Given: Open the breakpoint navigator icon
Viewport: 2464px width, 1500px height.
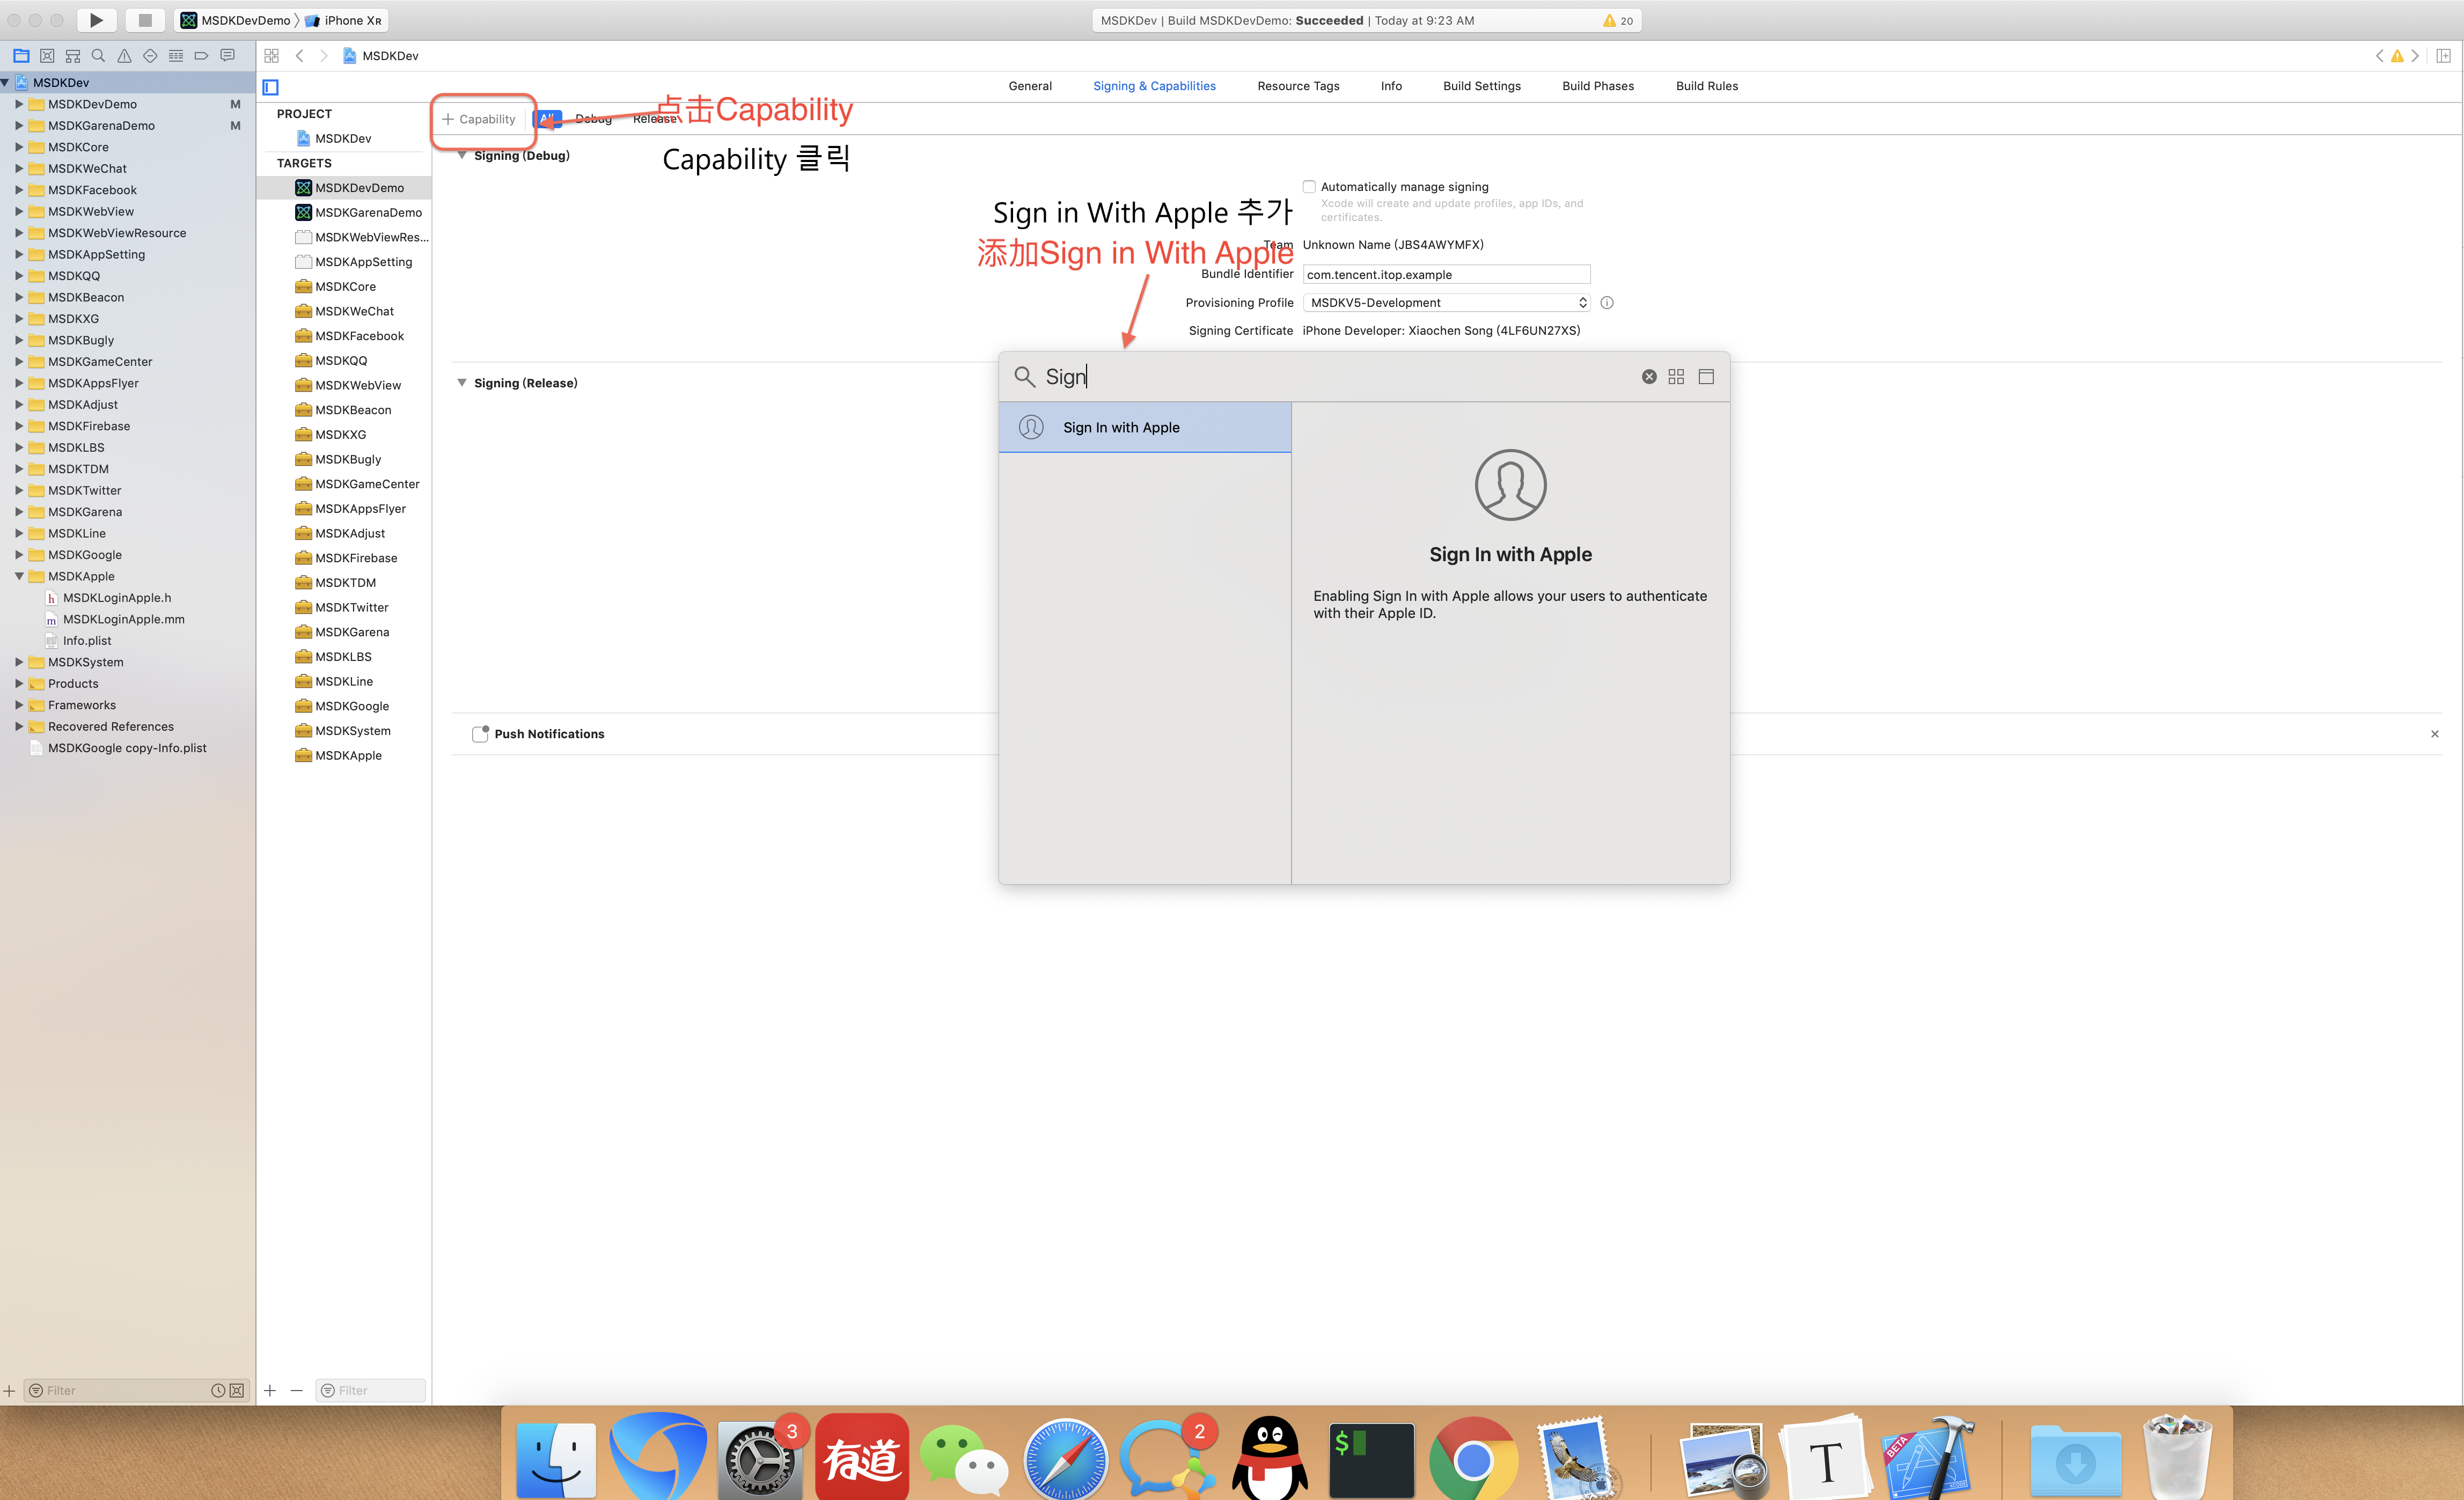Looking at the screenshot, I should 201,56.
